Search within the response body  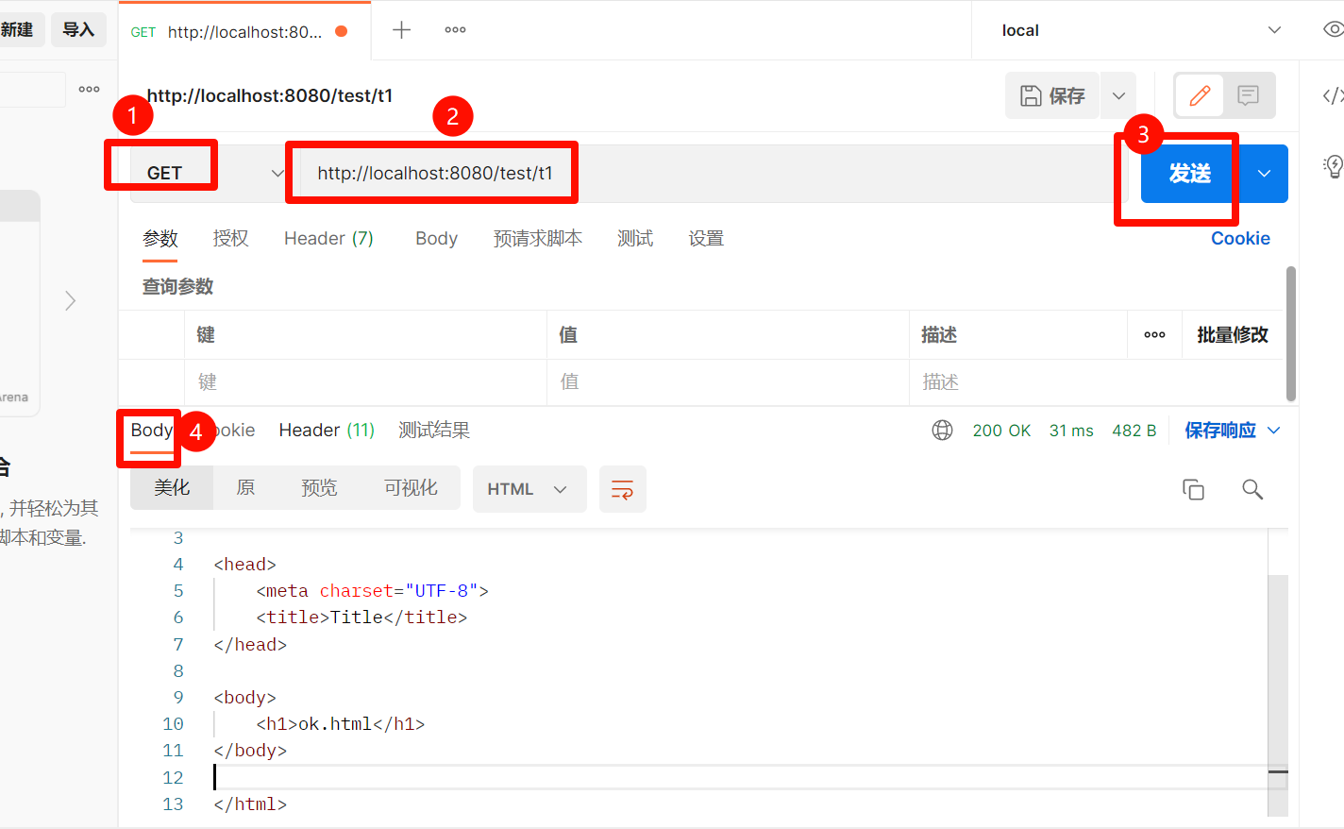[x=1252, y=489]
